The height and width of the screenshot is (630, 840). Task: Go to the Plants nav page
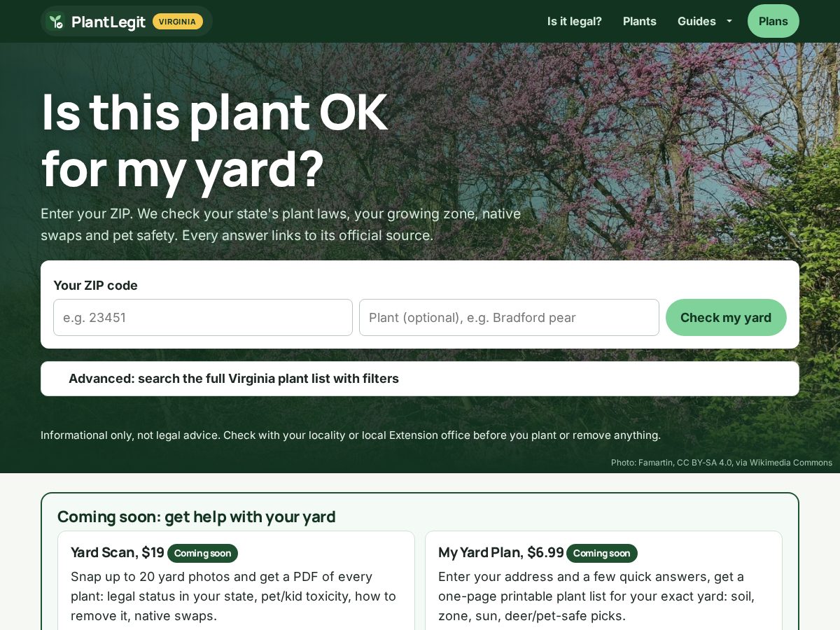click(x=640, y=21)
